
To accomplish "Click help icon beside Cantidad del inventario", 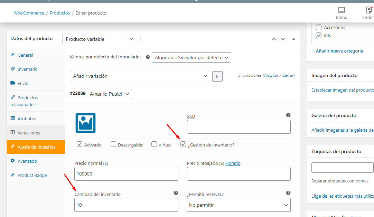I will 176,193.
